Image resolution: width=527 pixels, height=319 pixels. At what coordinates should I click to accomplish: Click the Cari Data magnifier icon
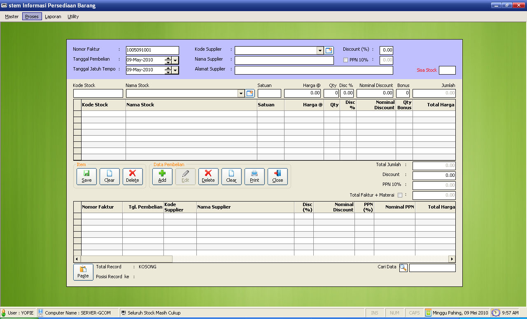point(403,268)
